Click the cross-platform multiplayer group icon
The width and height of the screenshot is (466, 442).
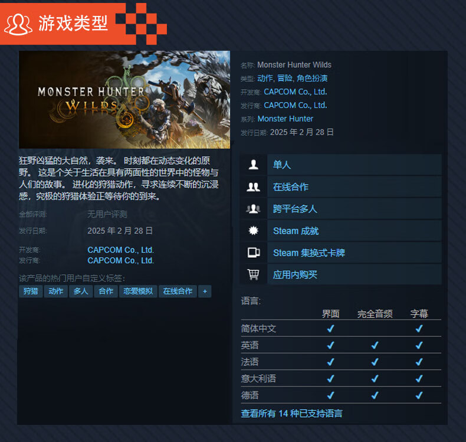[x=253, y=209]
